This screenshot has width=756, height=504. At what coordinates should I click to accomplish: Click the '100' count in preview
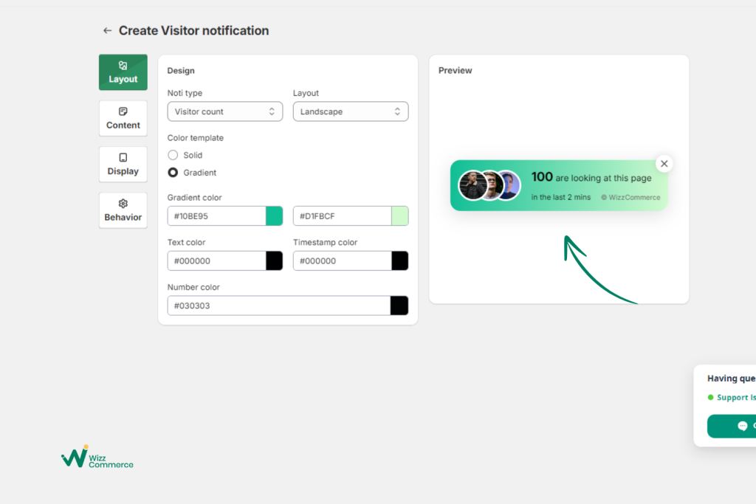pyautogui.click(x=542, y=177)
